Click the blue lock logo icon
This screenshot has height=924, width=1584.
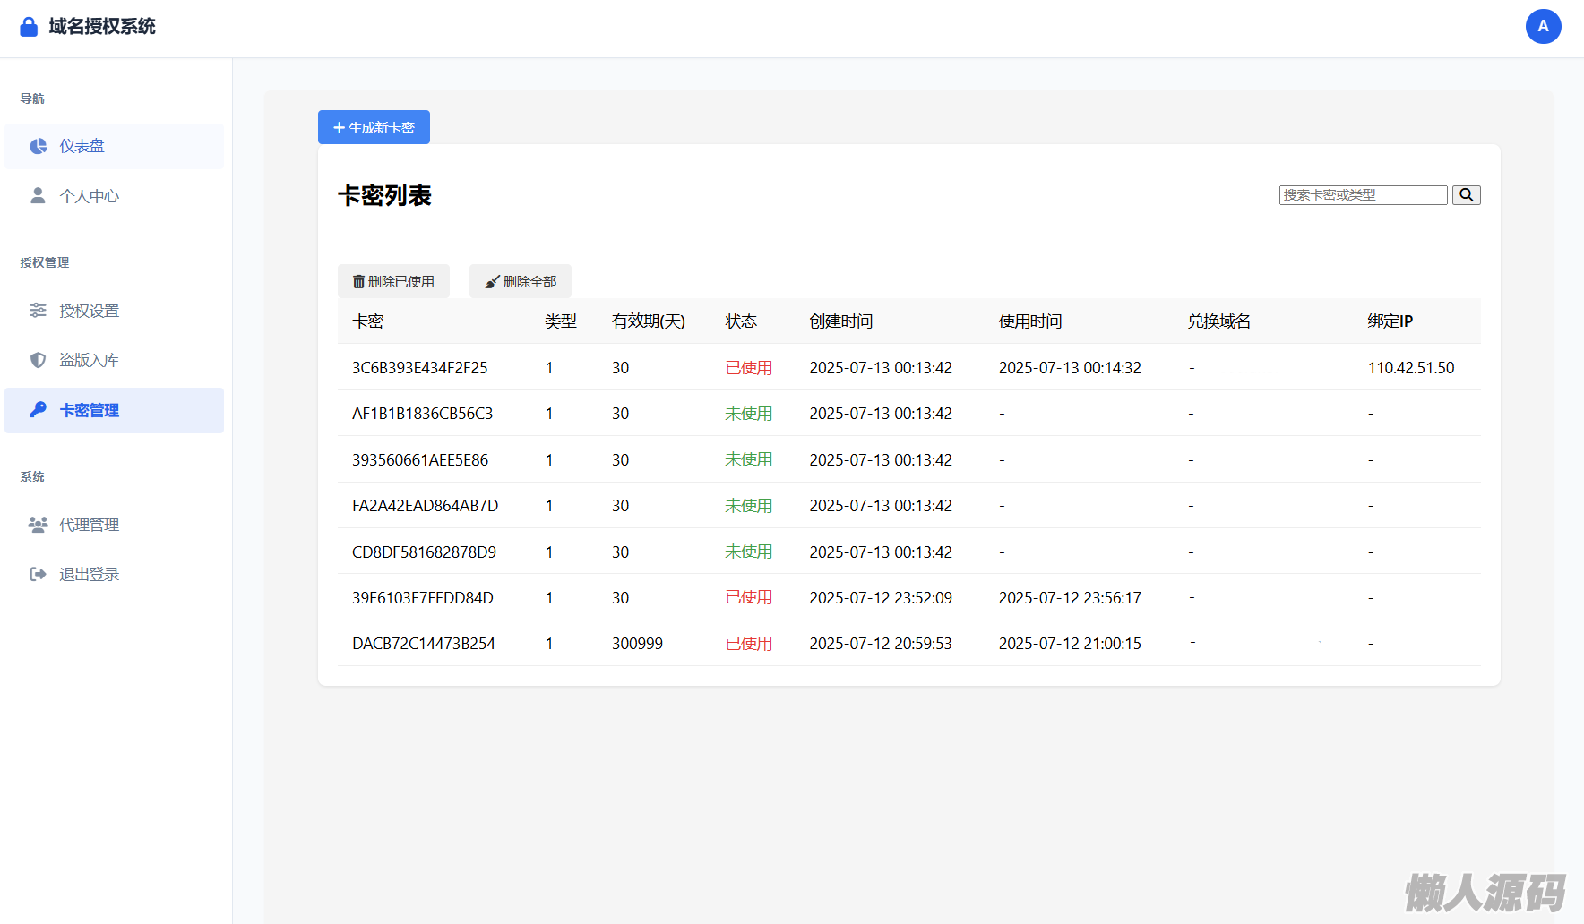tap(29, 27)
